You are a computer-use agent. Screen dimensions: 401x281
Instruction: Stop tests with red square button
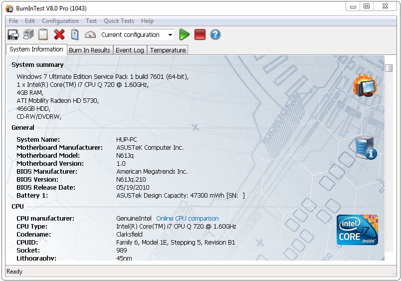pyautogui.click(x=200, y=34)
